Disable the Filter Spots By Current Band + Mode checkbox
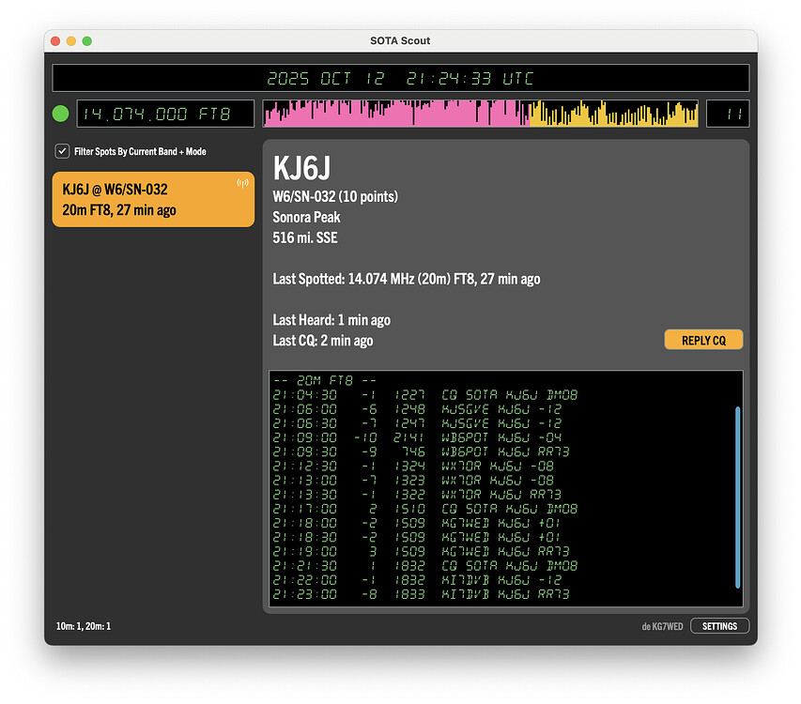This screenshot has height=704, width=801. coord(62,151)
